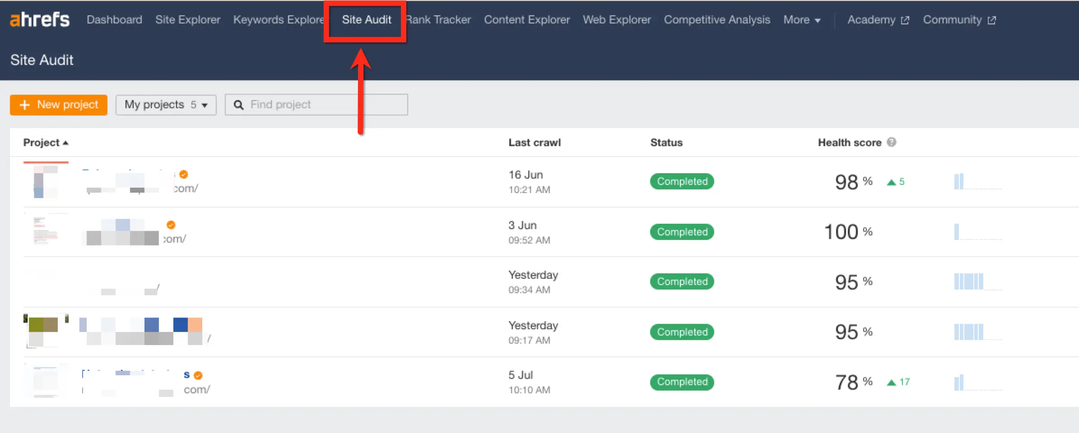Open the thumbnail of the 5 Jul project

click(46, 381)
